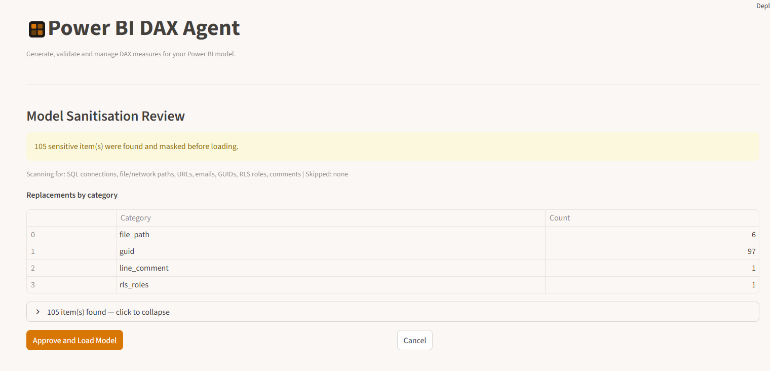Sort by the Count column header
The width and height of the screenshot is (770, 371).
point(560,218)
